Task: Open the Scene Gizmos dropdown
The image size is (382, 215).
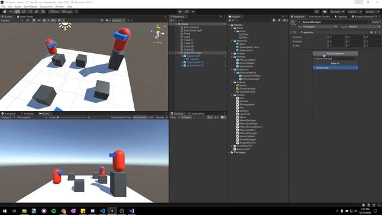Action: click(118, 20)
